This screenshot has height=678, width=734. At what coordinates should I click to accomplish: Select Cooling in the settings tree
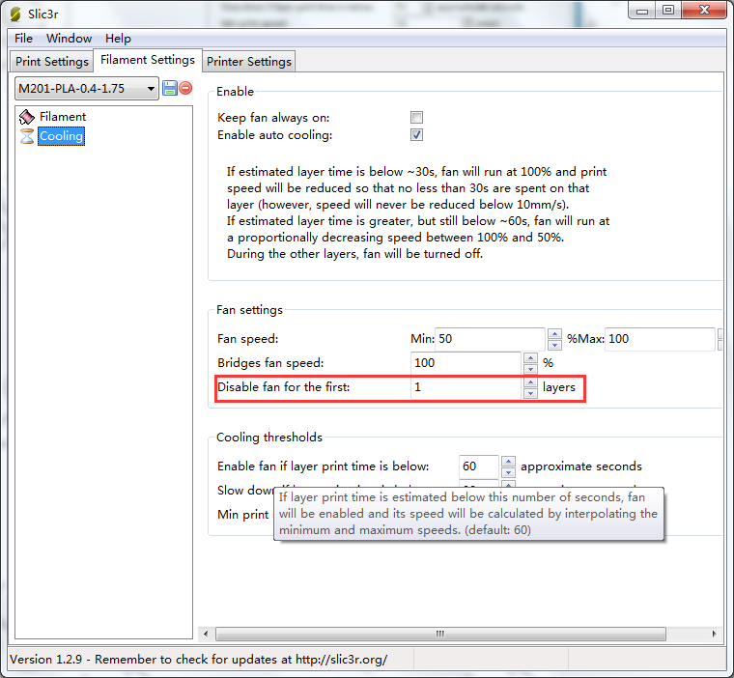point(61,136)
